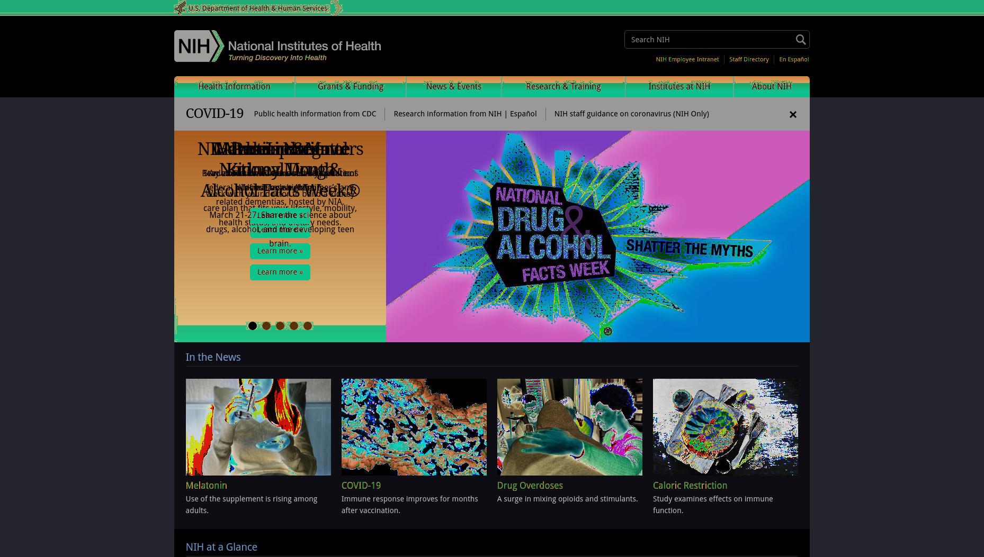Open the NIH logo home link
The height and width of the screenshot is (557, 984).
pos(278,46)
